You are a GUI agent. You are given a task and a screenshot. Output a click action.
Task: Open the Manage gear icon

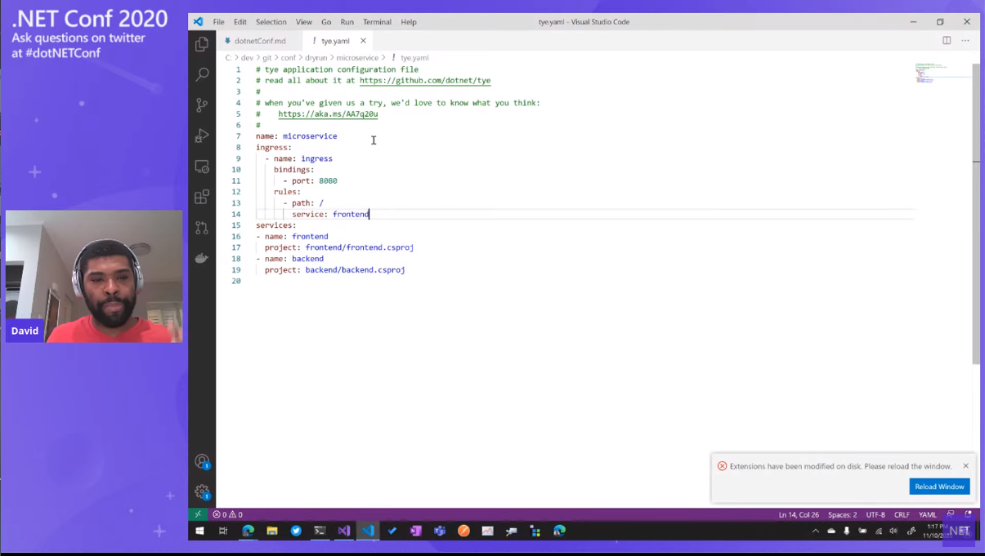point(202,492)
